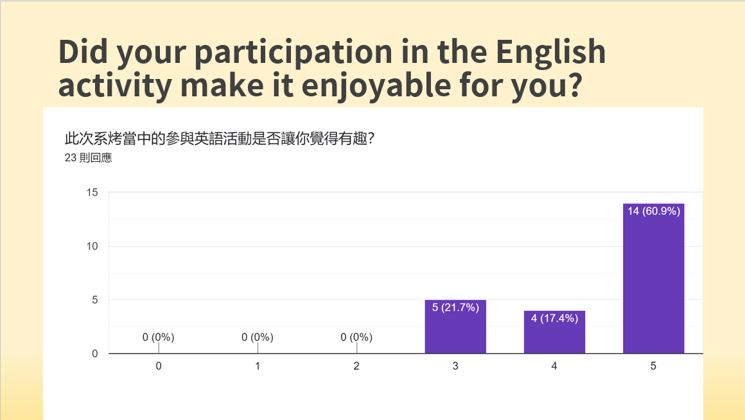Click the slide title about the English activity
The width and height of the screenshot is (745, 420).
(332, 69)
